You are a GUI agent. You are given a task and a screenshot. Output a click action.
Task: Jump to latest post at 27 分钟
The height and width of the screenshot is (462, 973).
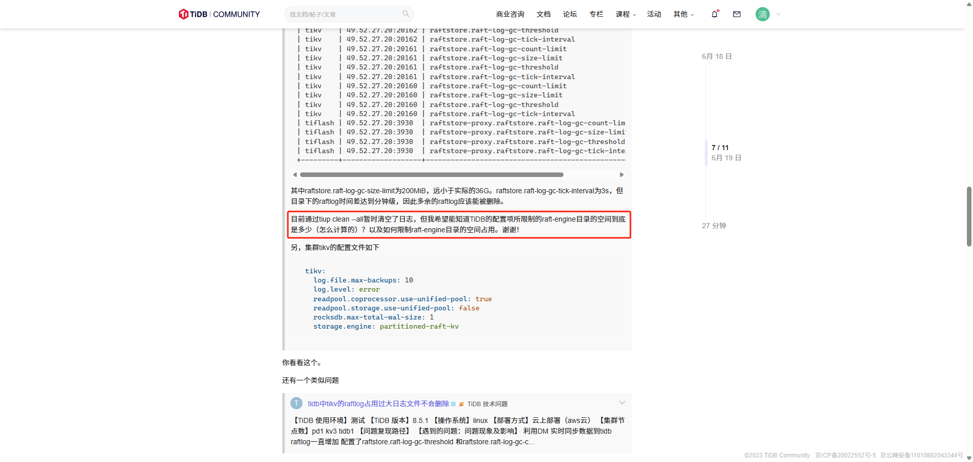click(x=714, y=226)
